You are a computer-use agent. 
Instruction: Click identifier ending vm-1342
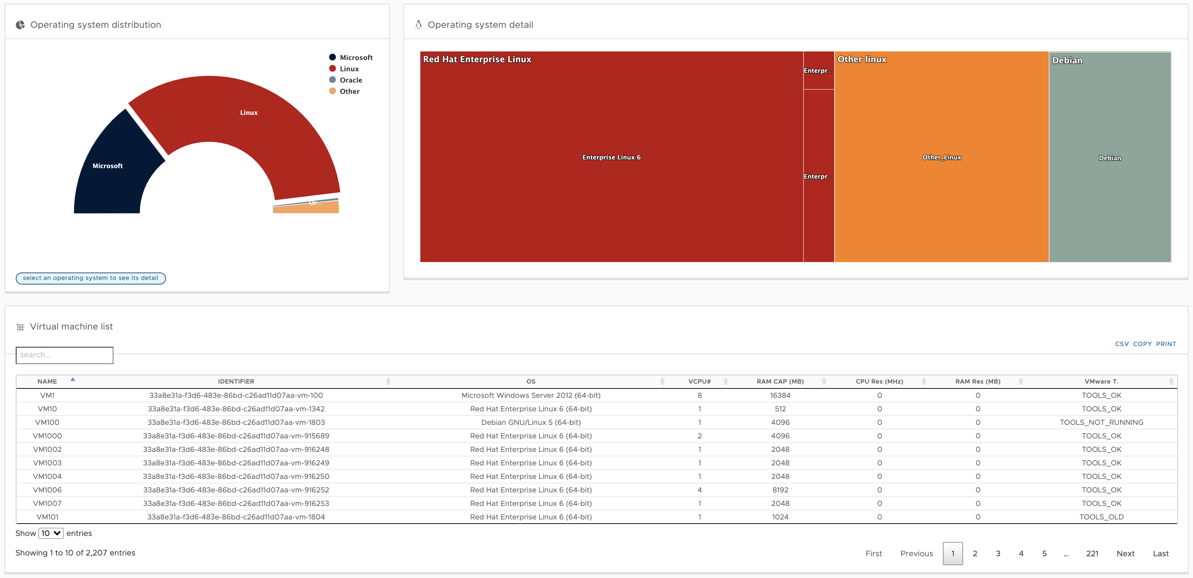tap(236, 409)
